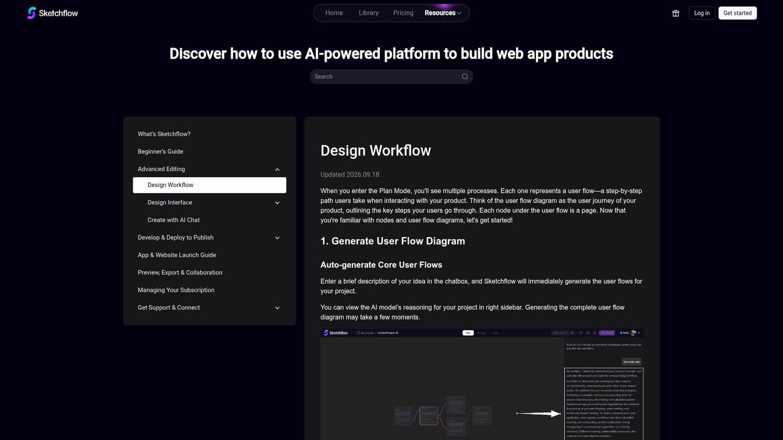Go to the Home nav item

pyautogui.click(x=334, y=13)
